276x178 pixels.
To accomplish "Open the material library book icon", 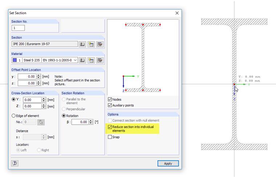I will pyautogui.click(x=82, y=60).
